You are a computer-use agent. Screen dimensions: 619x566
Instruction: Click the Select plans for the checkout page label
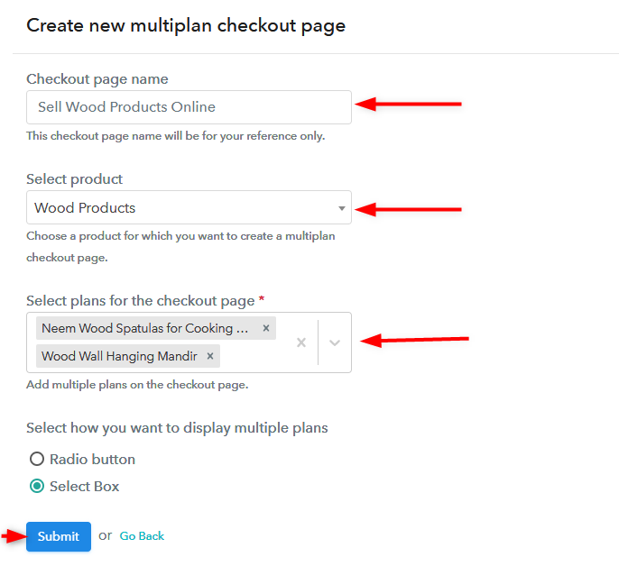point(145,301)
